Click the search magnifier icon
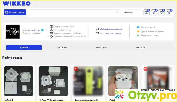177x102 pixels. (117, 12)
